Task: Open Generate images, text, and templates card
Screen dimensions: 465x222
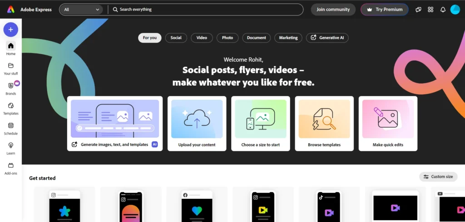Action: click(x=115, y=123)
